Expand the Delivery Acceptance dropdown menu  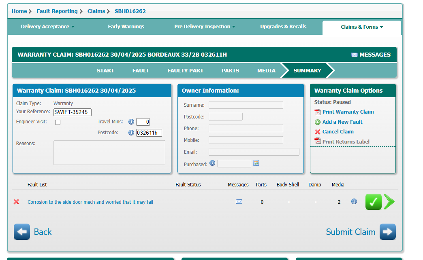pyautogui.click(x=47, y=27)
